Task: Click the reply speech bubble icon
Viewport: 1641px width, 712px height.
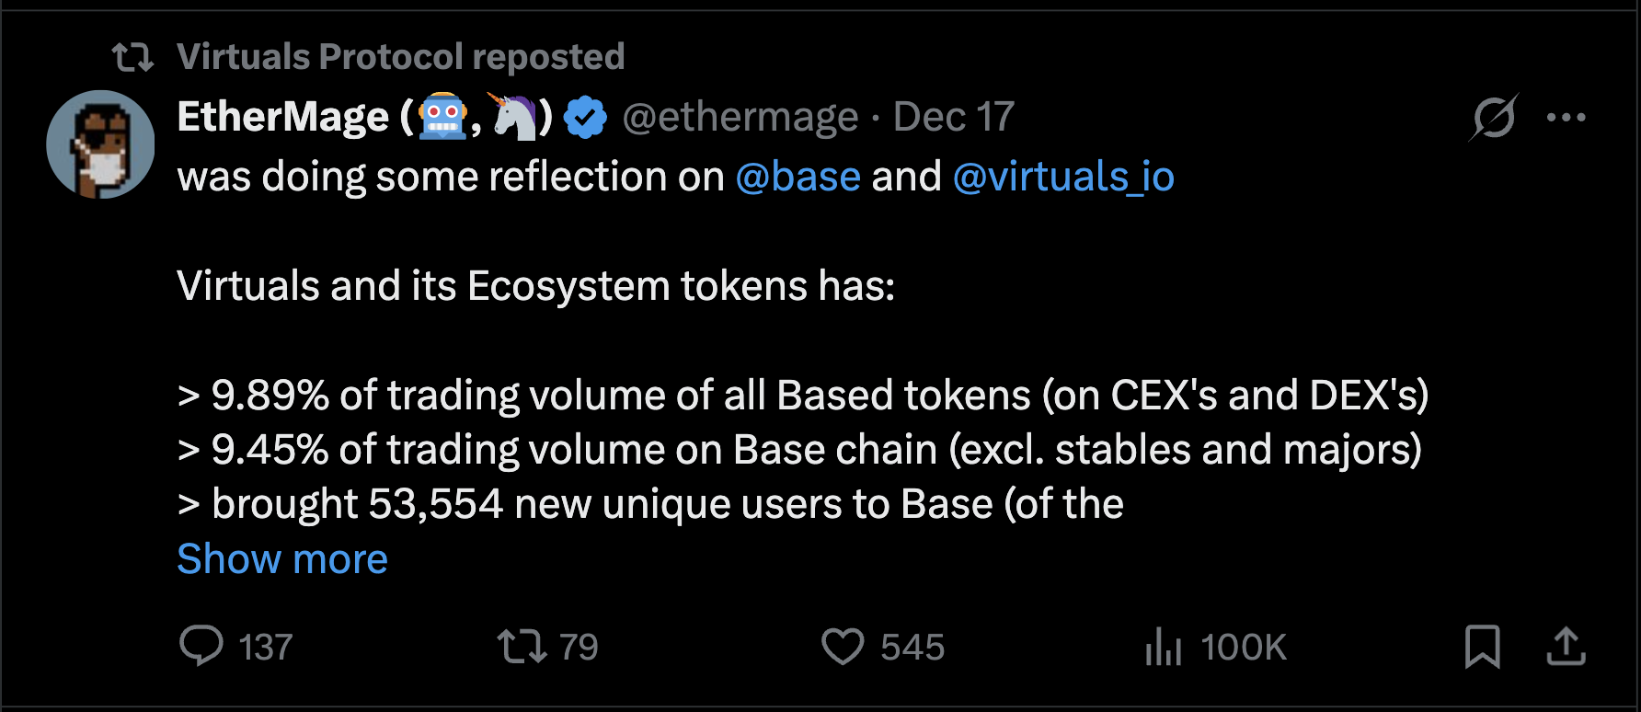Action: tap(201, 646)
